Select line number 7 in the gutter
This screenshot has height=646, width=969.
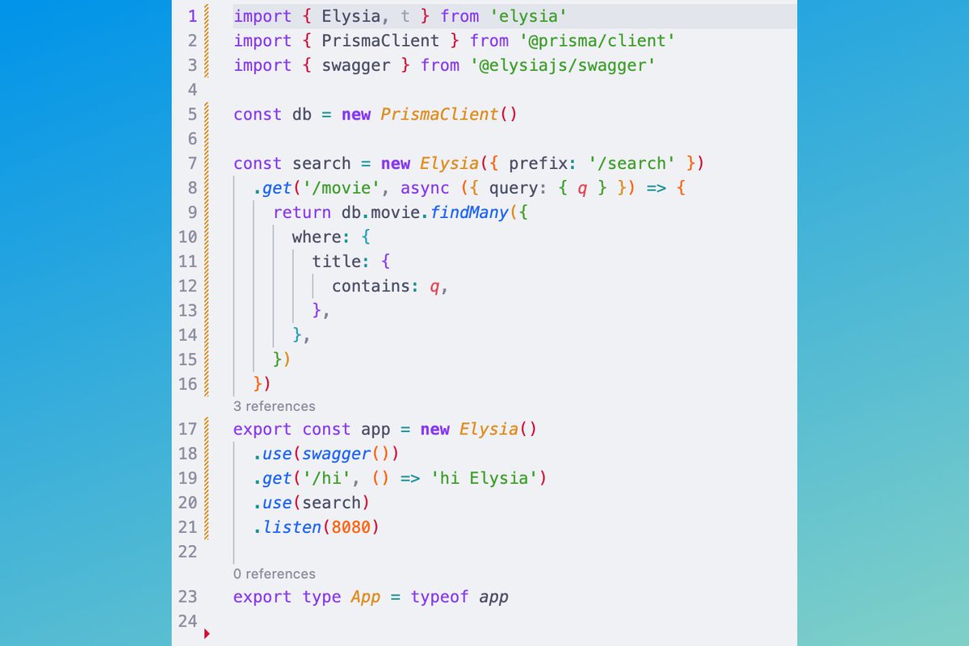pos(192,163)
